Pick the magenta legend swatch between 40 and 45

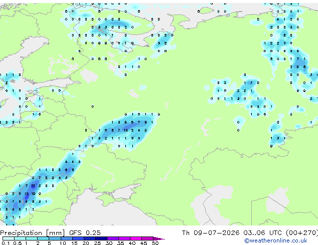tap(136, 238)
